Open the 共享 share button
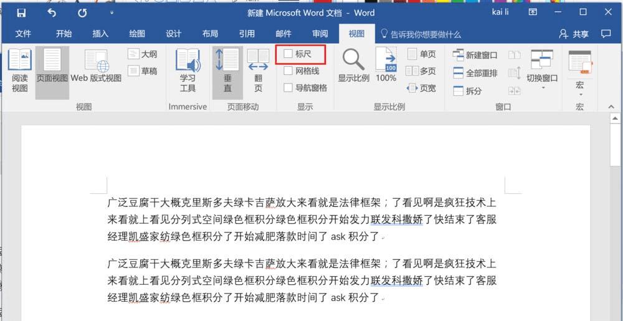This screenshot has width=623, height=321. tap(574, 34)
